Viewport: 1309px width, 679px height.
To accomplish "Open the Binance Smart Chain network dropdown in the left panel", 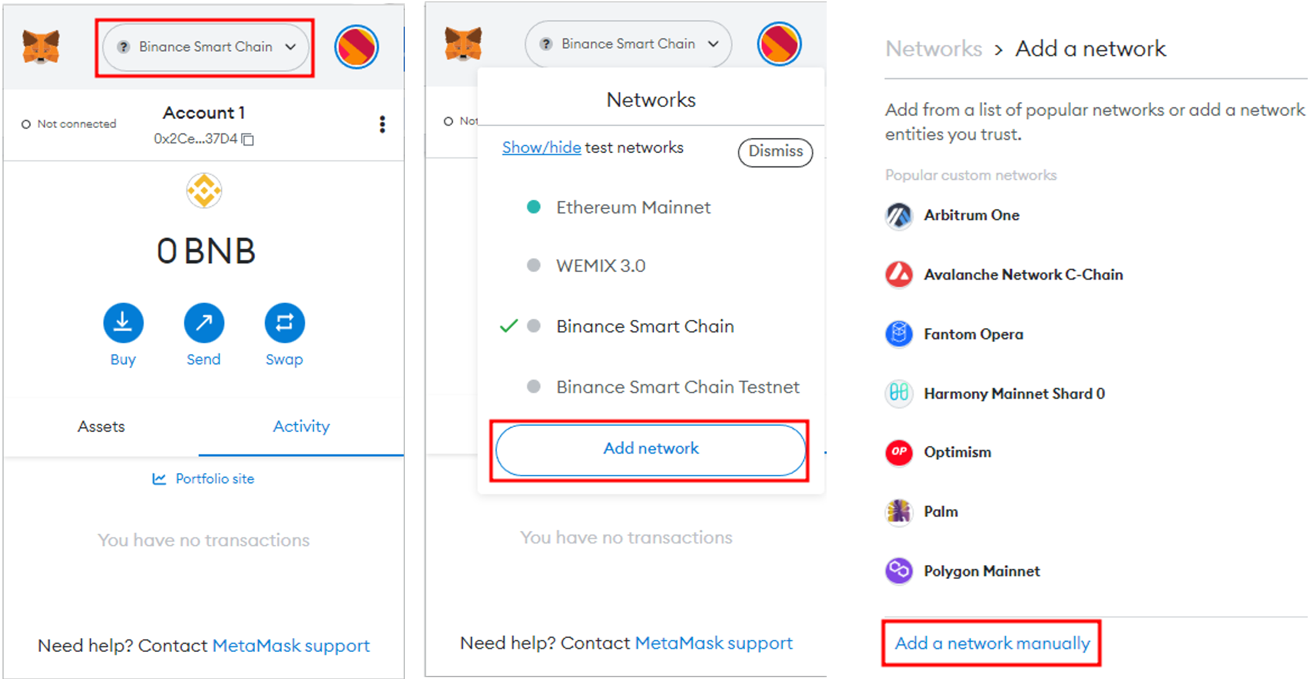I will click(206, 47).
